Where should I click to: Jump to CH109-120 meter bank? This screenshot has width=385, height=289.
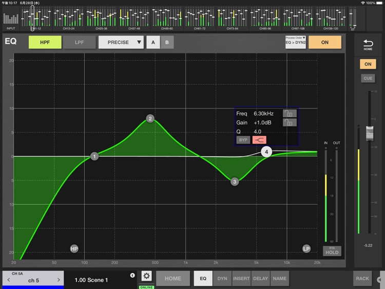pos(331,19)
